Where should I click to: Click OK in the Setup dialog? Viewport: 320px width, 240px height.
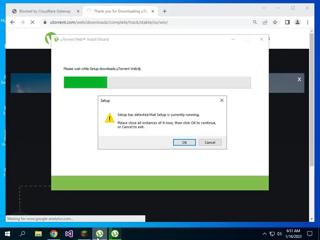(184, 142)
